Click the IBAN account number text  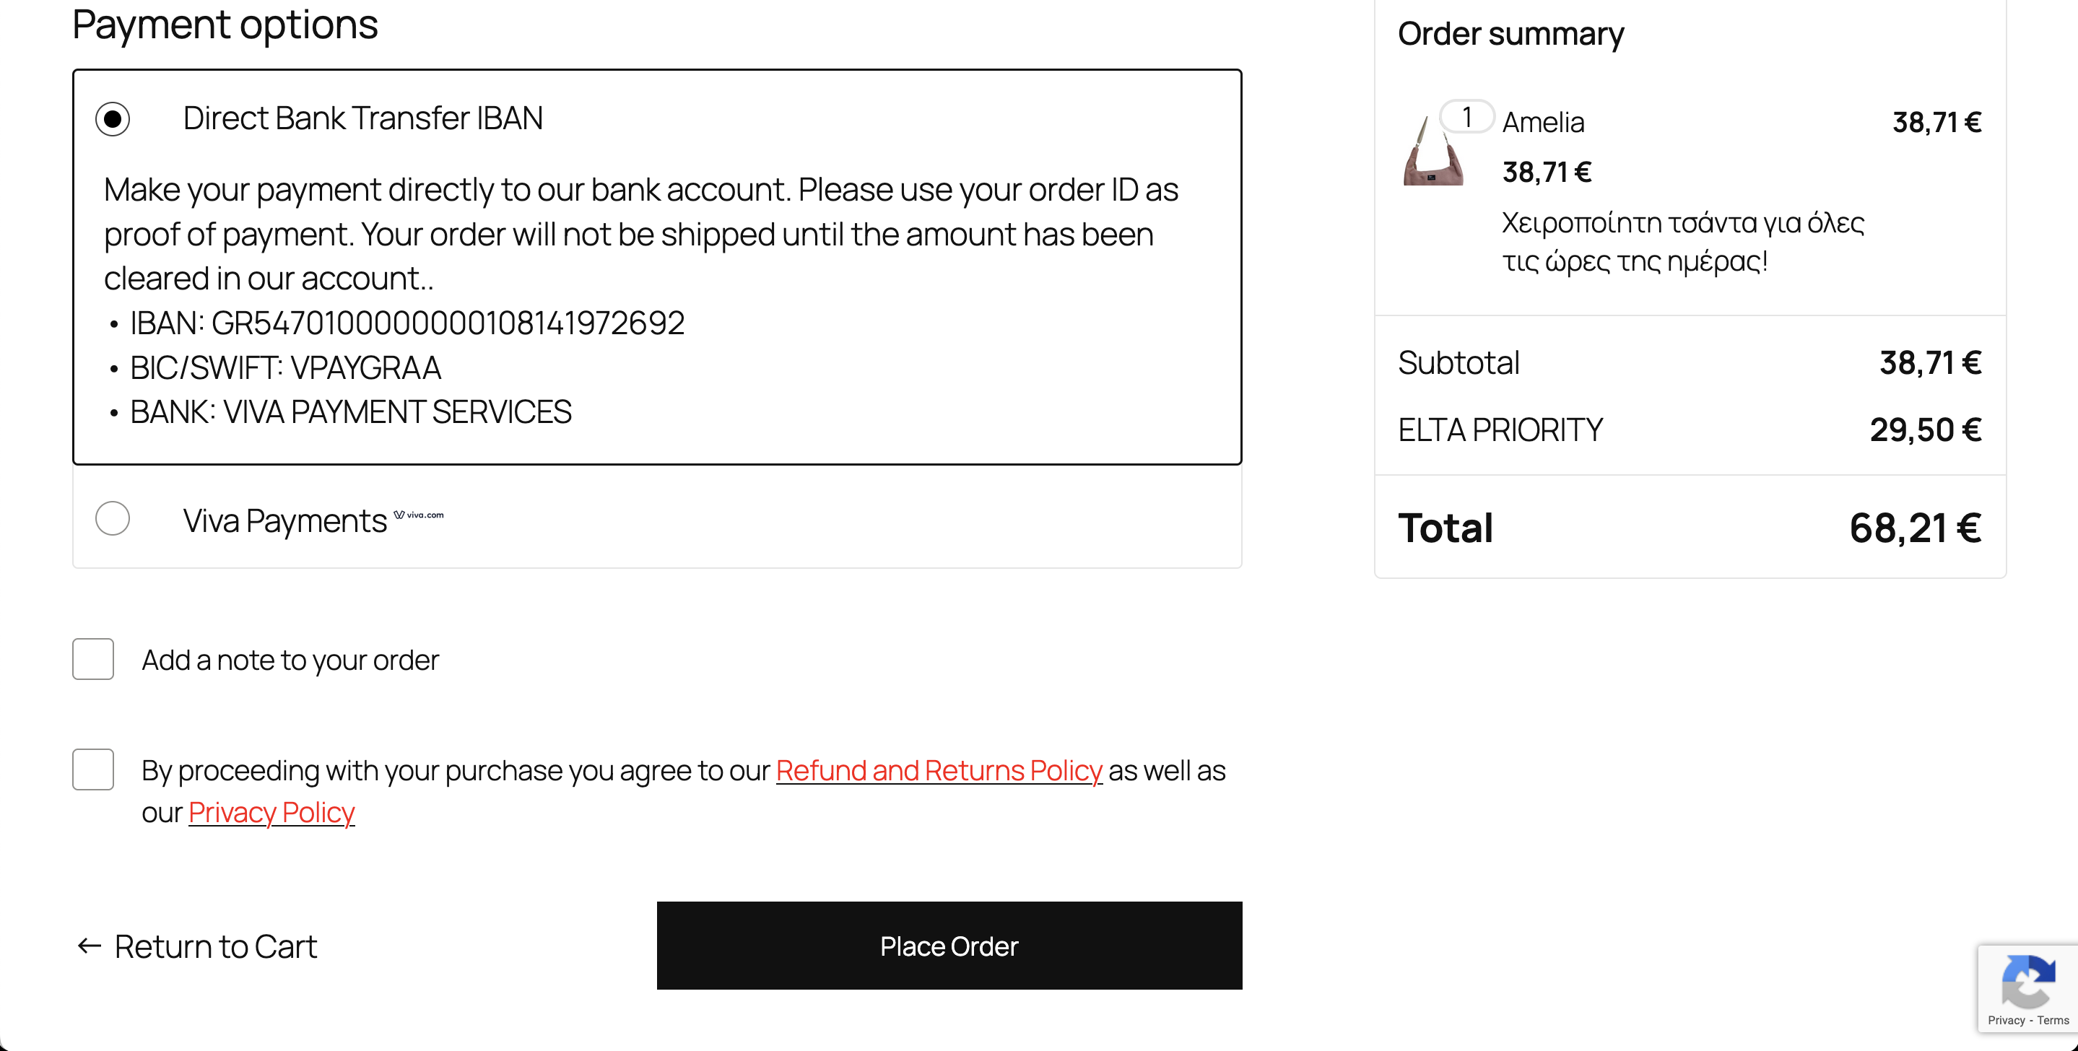448,323
